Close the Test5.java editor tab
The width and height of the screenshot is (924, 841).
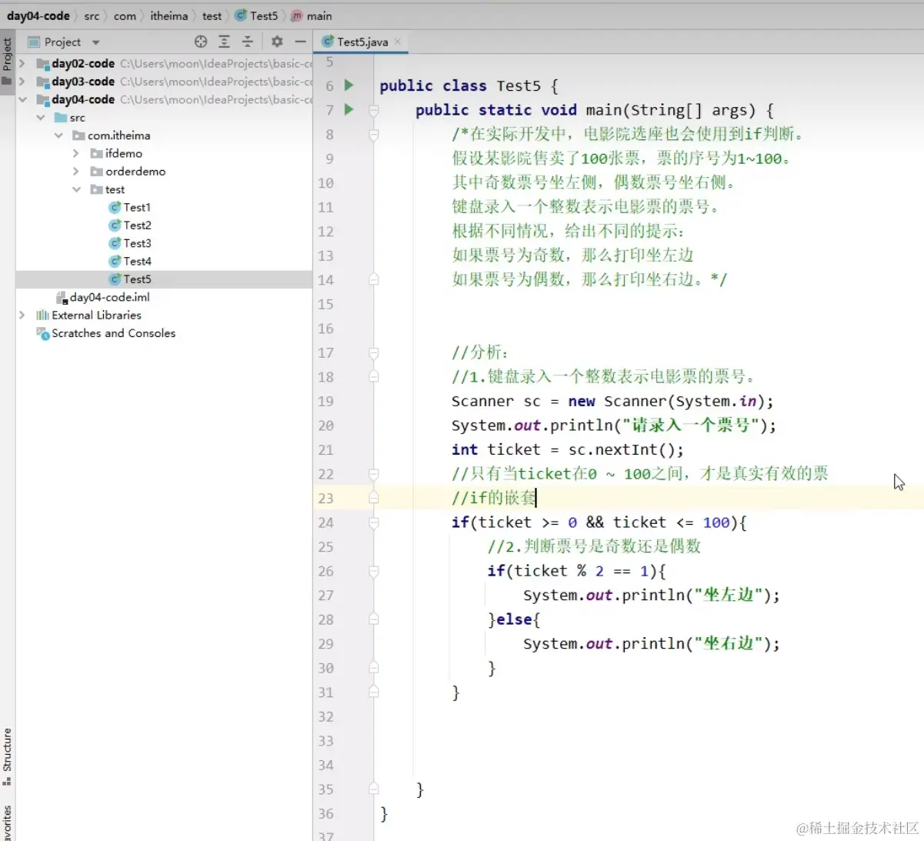(x=398, y=42)
